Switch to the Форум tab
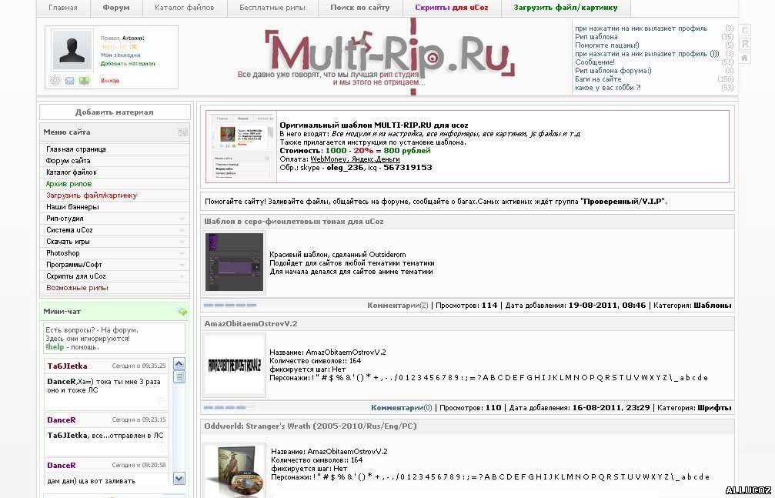This screenshot has width=775, height=498. pos(116,8)
